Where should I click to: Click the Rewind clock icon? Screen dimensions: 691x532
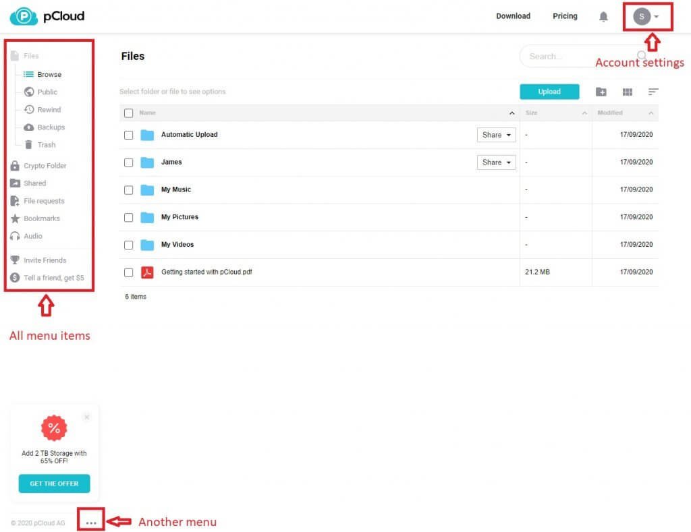[x=29, y=110]
